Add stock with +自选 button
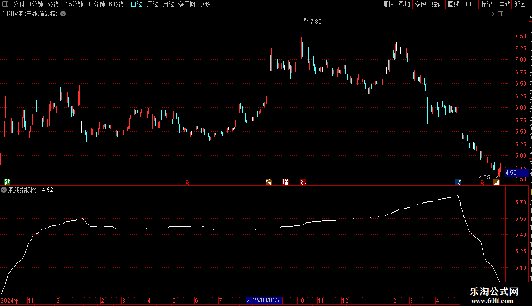The height and width of the screenshot is (306, 532). coord(503,4)
